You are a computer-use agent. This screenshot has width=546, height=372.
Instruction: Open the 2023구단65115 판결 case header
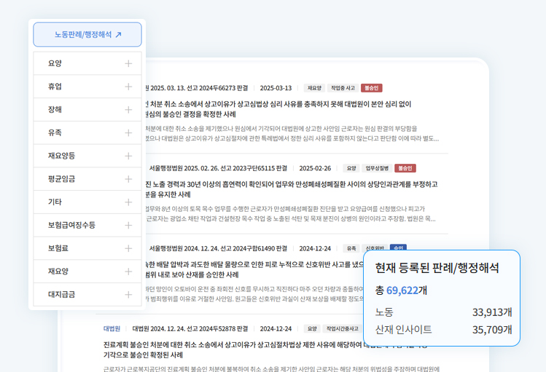[x=219, y=168]
